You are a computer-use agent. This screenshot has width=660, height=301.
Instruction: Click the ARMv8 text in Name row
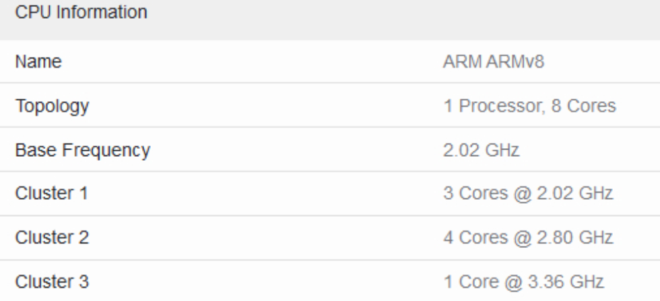pyautogui.click(x=515, y=62)
